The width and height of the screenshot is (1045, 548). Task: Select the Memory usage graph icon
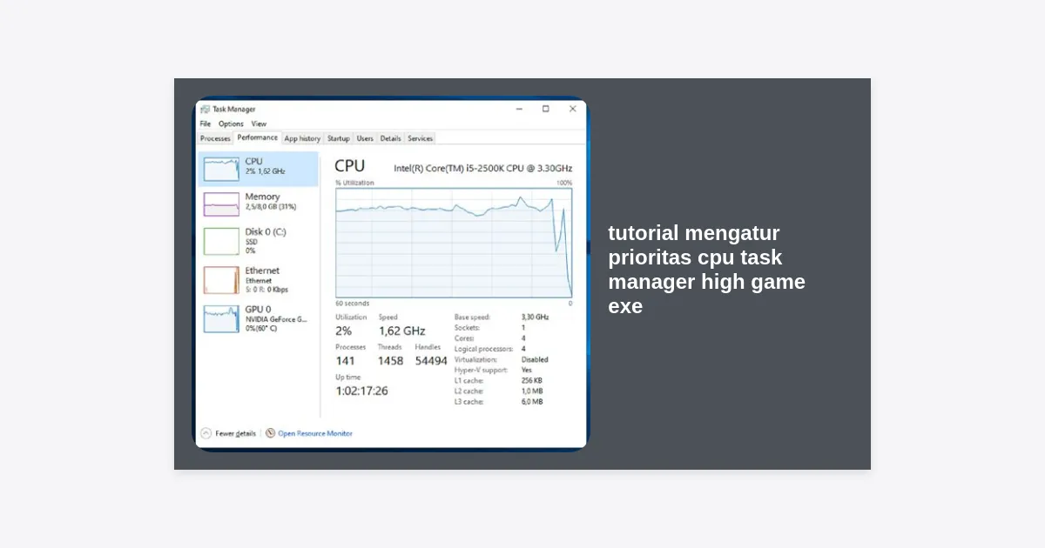coord(221,204)
